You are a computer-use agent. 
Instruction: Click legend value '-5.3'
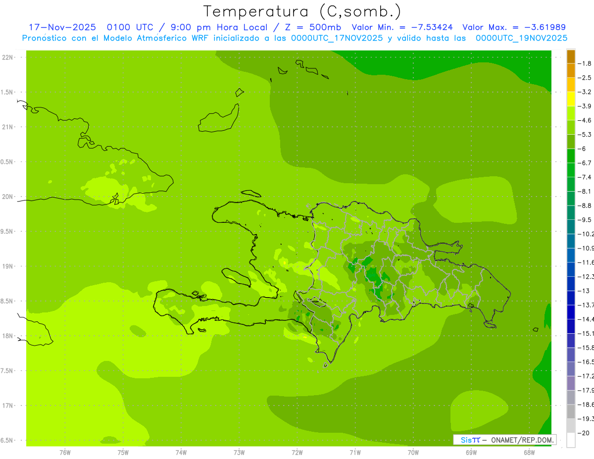pos(585,135)
